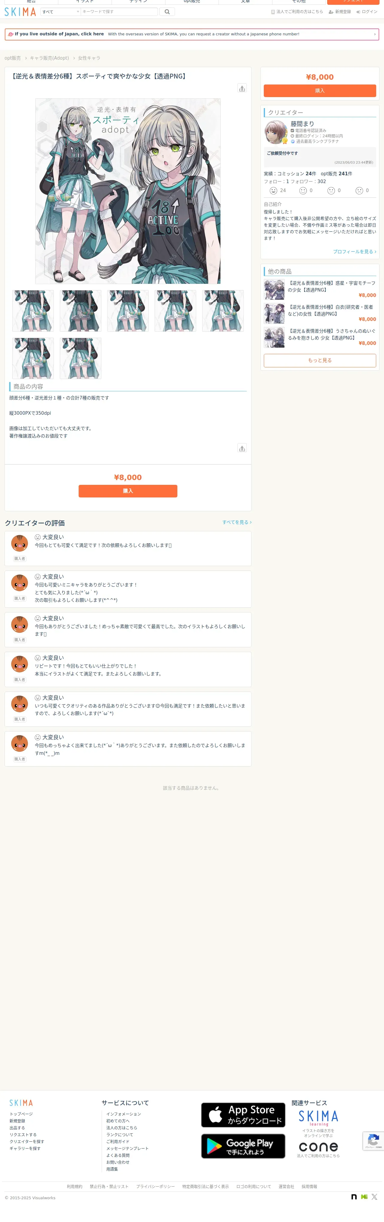Click the 購入 button in the price sidebar
384x1222 pixels.
click(320, 90)
